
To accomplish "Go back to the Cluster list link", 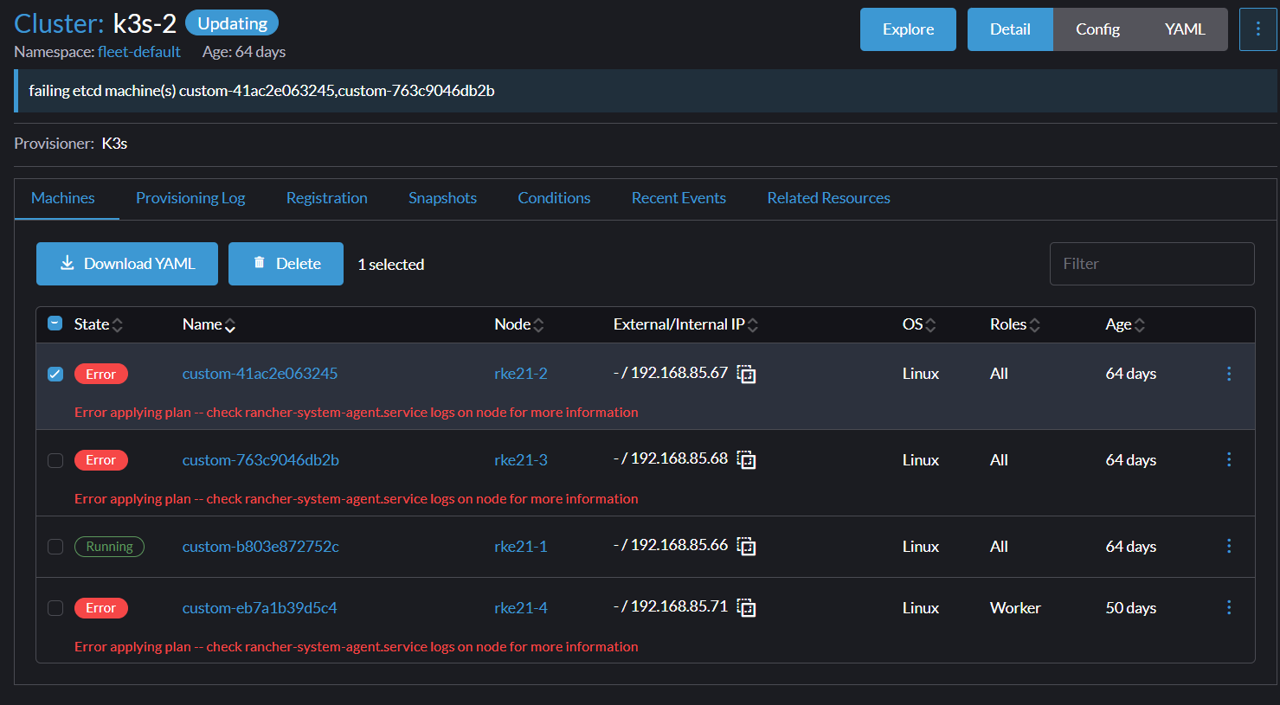I will 59,23.
